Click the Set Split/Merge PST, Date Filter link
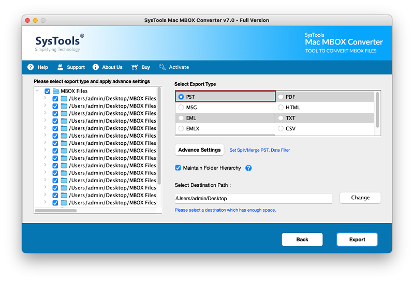 click(260, 150)
